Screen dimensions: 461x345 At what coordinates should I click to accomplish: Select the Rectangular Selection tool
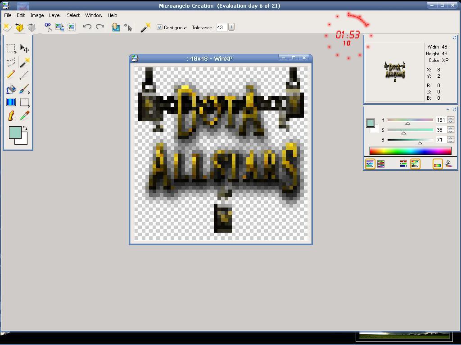pyautogui.click(x=11, y=49)
